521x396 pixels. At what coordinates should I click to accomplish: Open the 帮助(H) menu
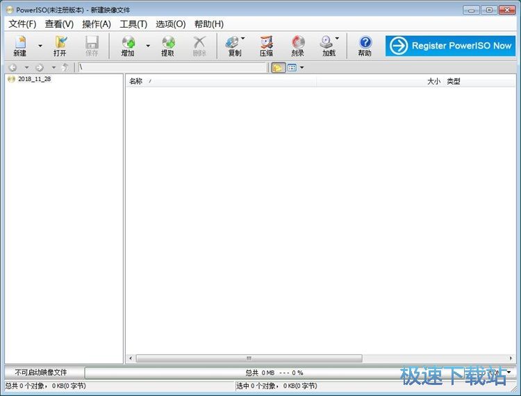pos(208,24)
